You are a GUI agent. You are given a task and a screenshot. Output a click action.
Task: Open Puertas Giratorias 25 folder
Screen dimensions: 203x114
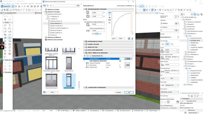tap(56, 33)
